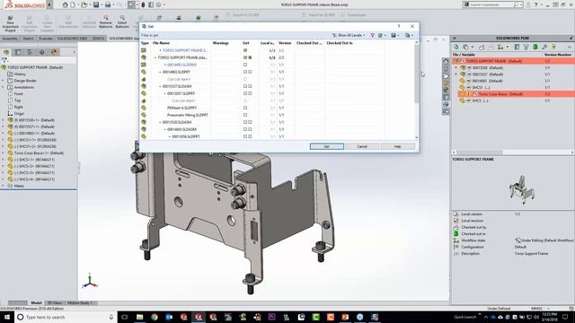Switch to Evaluate tab
This screenshot has height=323, width=575.
(x=46, y=39)
